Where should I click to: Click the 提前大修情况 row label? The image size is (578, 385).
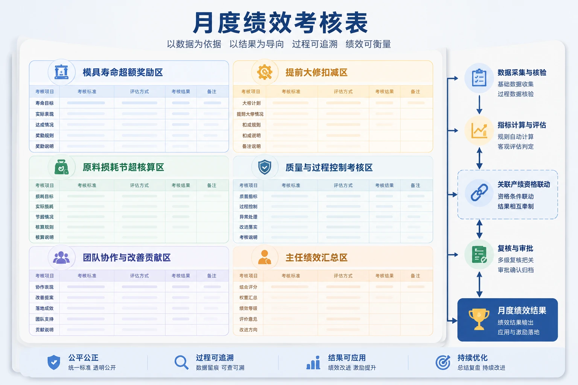[x=250, y=114]
